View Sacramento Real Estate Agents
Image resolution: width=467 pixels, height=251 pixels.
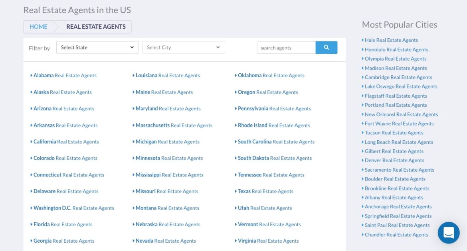(399, 170)
